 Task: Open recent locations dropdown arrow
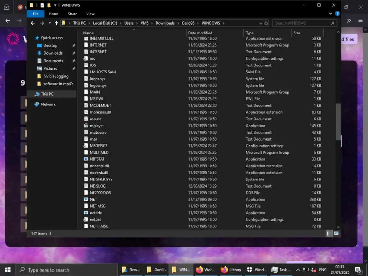pyautogui.click(x=50, y=23)
